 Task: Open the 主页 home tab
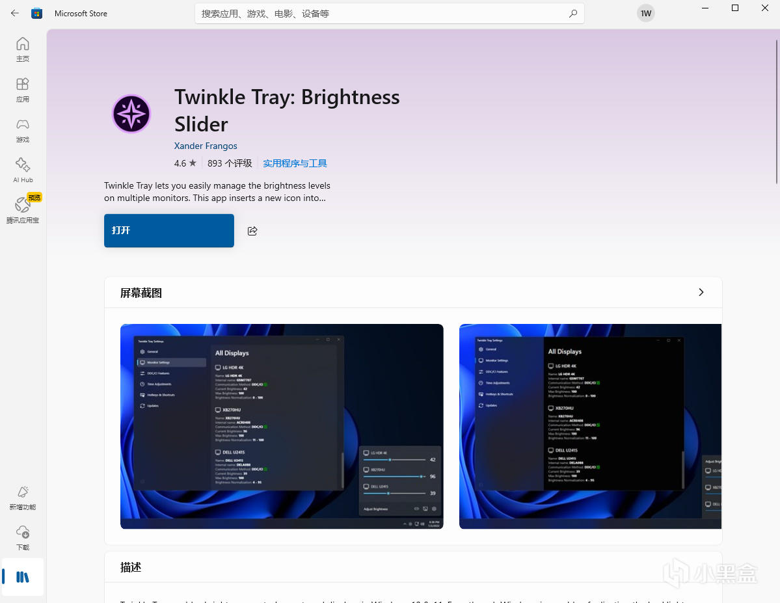23,49
